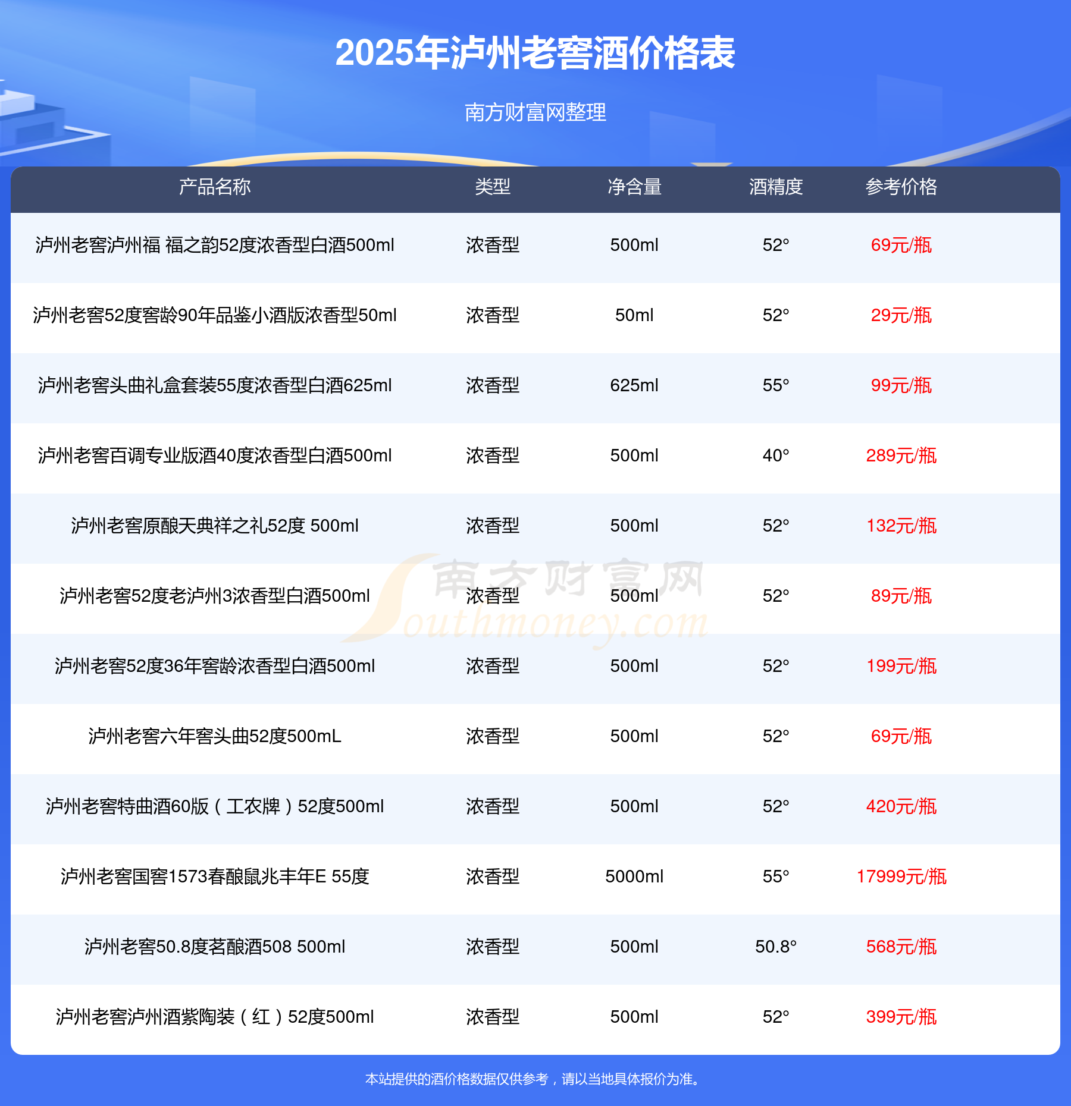Click "浓香型" in the 福之韵 row
Image resolution: width=1071 pixels, height=1106 pixels.
[x=493, y=245]
